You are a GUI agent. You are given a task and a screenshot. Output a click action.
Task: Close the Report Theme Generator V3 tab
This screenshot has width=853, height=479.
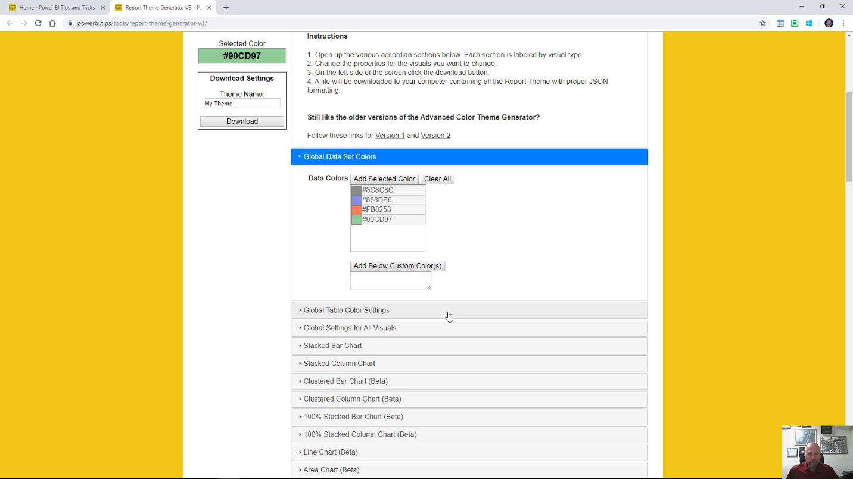point(209,8)
